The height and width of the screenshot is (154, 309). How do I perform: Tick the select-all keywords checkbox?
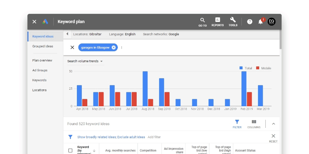click(x=70, y=151)
